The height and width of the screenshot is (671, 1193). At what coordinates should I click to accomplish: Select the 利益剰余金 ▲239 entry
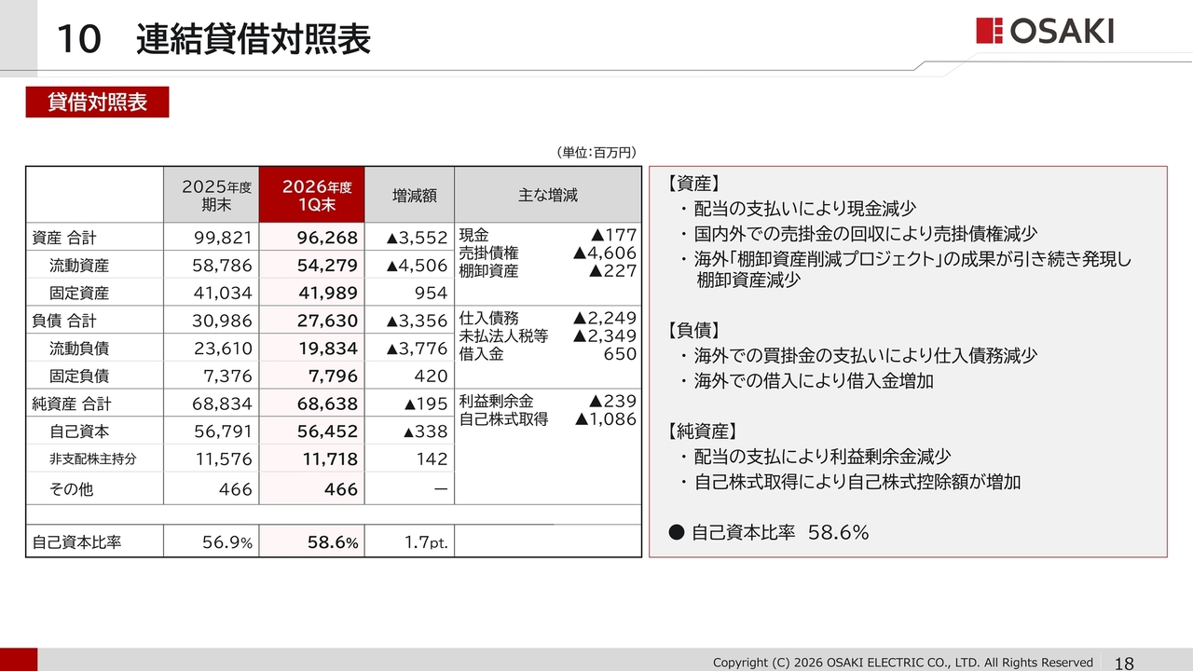coord(548,401)
